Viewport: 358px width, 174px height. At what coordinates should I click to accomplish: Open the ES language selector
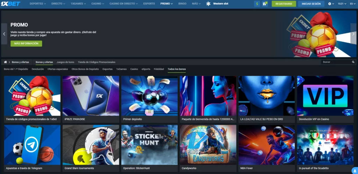tap(352, 3)
